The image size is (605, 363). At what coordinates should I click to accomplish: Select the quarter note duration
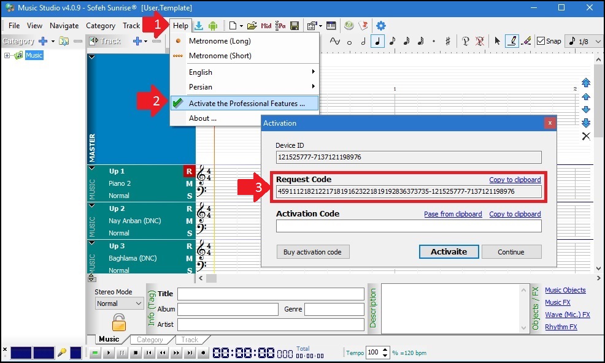[x=378, y=41]
